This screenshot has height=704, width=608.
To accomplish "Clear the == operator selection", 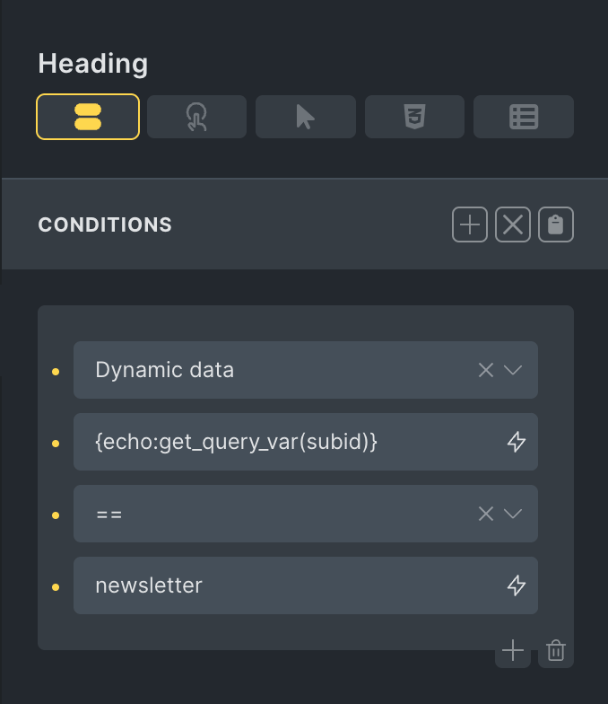I will tap(485, 514).
